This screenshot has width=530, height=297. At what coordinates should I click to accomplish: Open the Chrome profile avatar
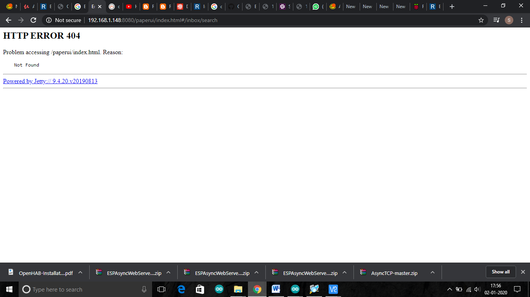tap(509, 20)
